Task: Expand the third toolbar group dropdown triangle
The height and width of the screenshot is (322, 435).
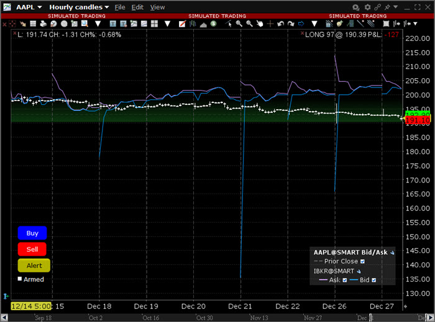Action: (x=314, y=24)
